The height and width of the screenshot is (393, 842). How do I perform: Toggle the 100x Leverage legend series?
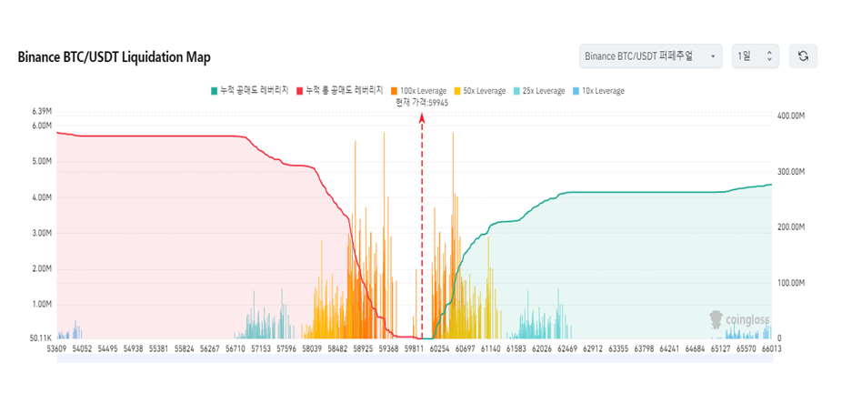click(x=418, y=91)
